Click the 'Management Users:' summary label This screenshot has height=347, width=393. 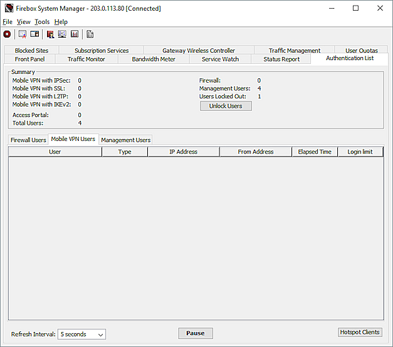(x=225, y=88)
